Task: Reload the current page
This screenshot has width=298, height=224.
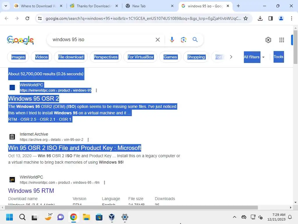Action: coord(27,18)
